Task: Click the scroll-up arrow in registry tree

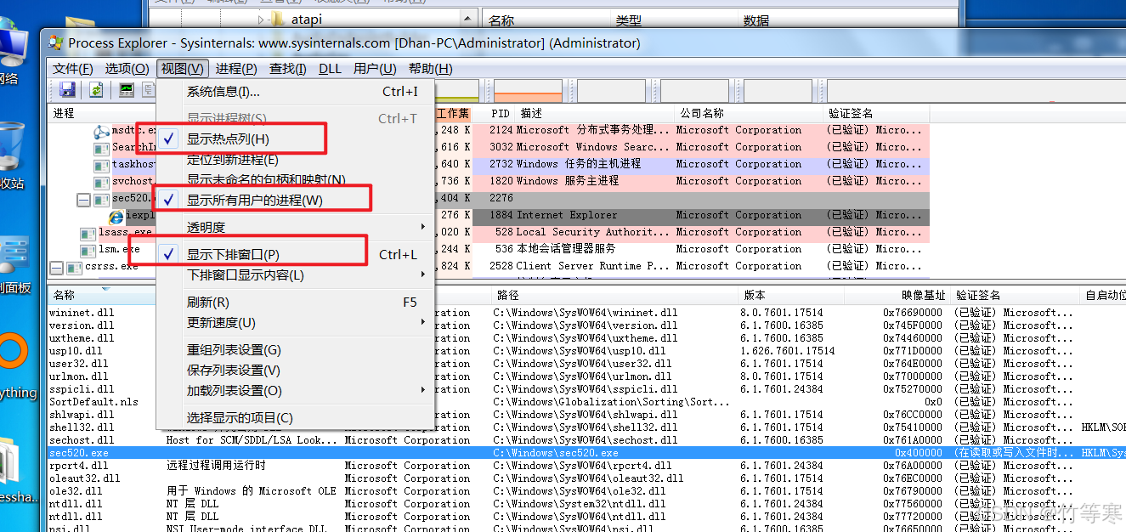Action: pos(468,18)
